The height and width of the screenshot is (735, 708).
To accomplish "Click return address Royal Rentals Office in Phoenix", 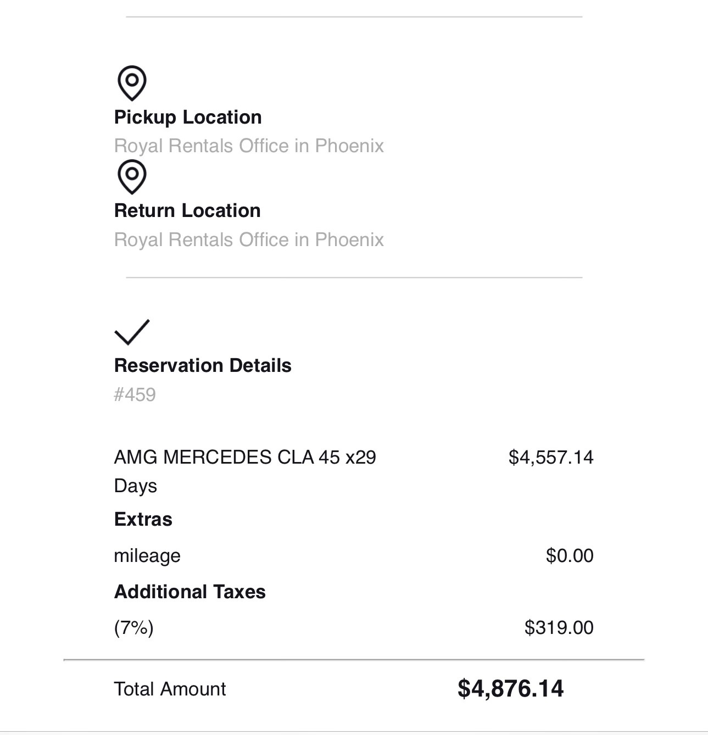I will coord(249,240).
